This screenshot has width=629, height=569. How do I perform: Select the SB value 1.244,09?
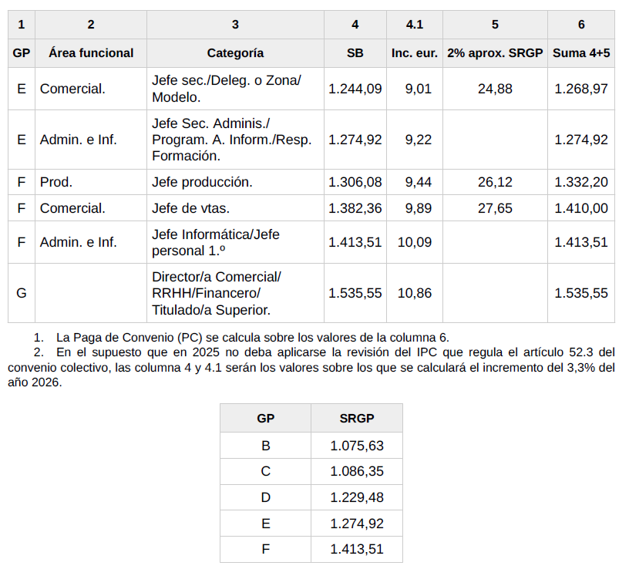tap(355, 89)
